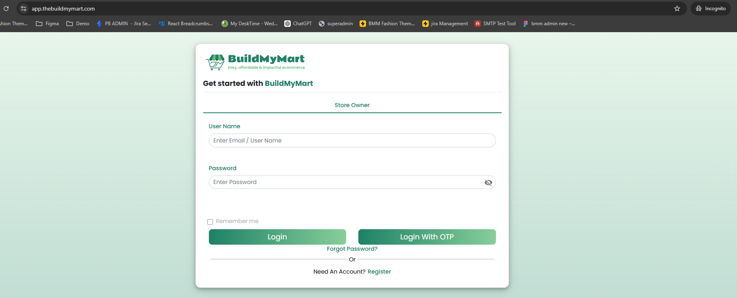Viewport: 737px width, 298px height.
Task: Click the 'Need An Account?' text
Action: point(339,272)
